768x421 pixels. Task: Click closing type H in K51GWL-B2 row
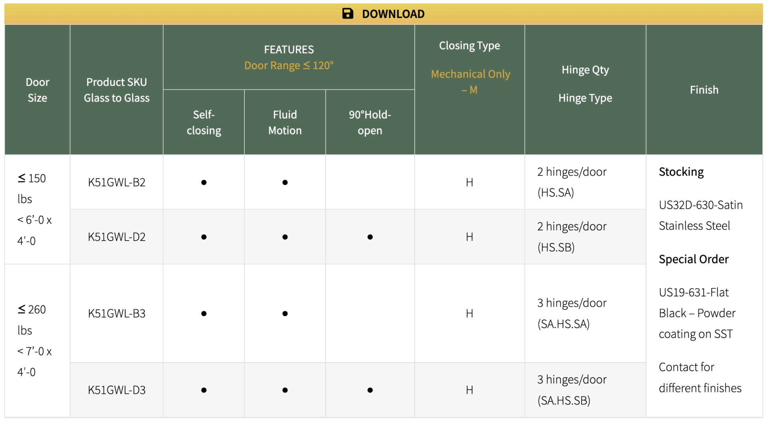470,182
